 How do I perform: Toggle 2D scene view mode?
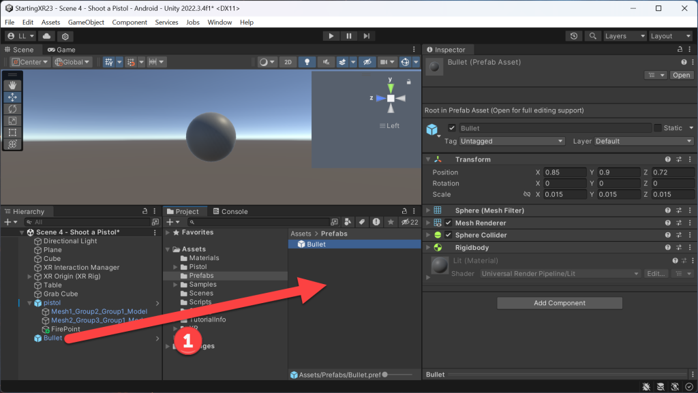click(288, 62)
